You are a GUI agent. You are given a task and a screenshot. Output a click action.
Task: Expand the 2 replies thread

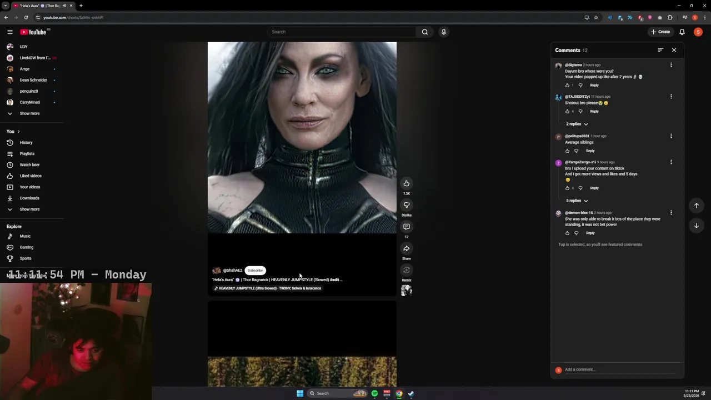(577, 124)
